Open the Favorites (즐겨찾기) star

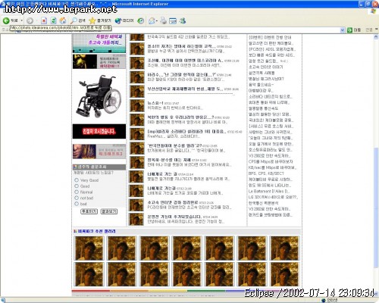(x=100, y=20)
